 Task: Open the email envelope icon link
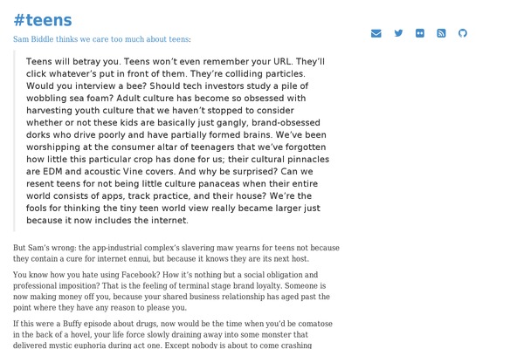tap(376, 33)
